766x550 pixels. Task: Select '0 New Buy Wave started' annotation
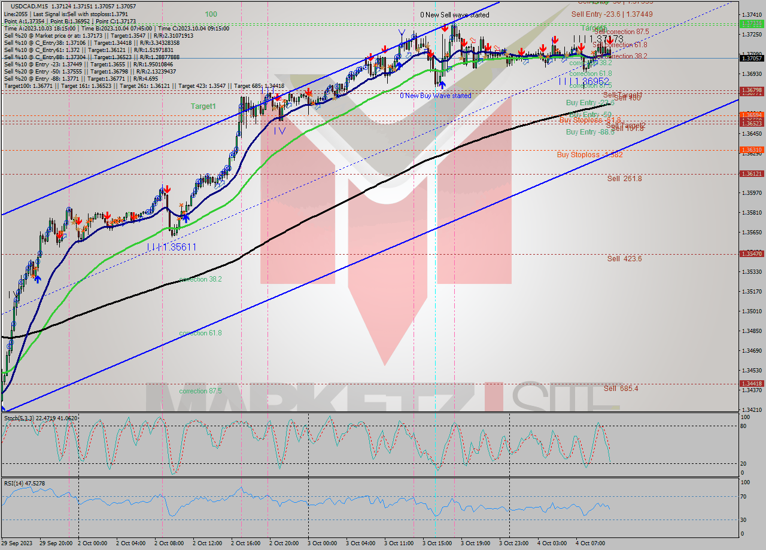[436, 96]
